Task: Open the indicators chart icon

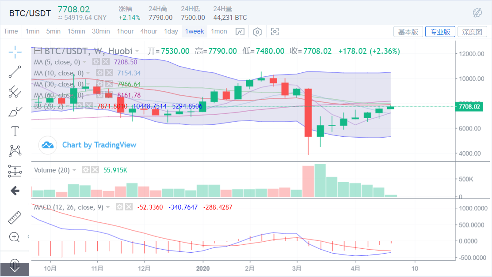Action: (x=240, y=32)
